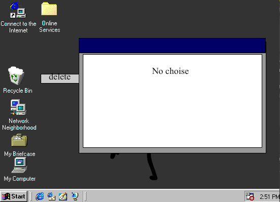Click the Task Scheduler tray icon

tap(250, 196)
